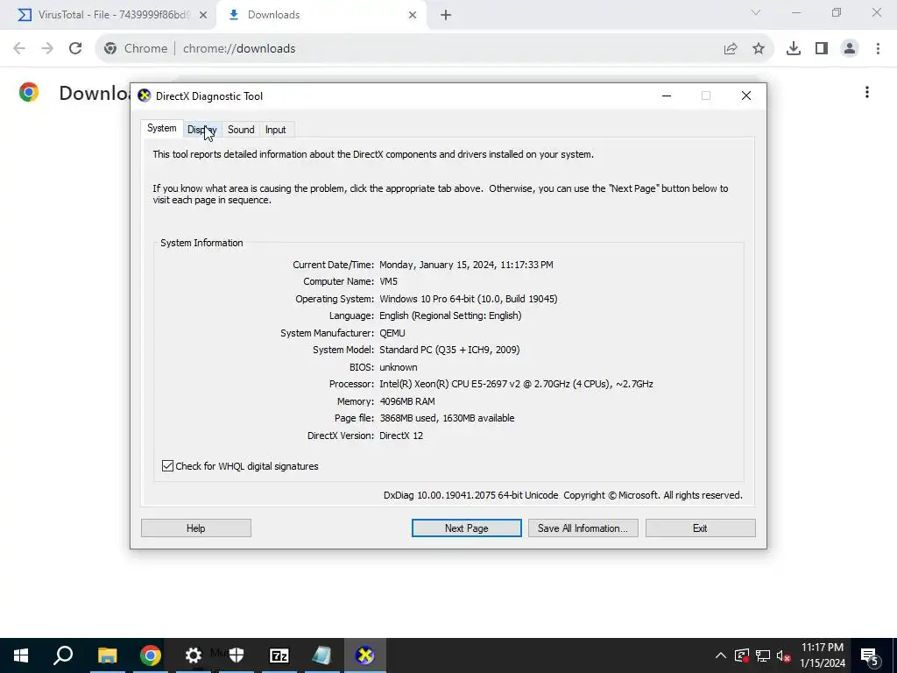Click the Chrome logo on Downloads page
The width and height of the screenshot is (897, 673).
point(29,92)
